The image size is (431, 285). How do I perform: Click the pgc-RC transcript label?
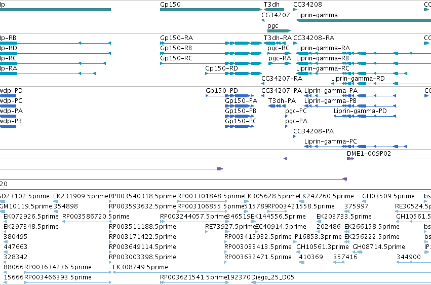(x=279, y=48)
